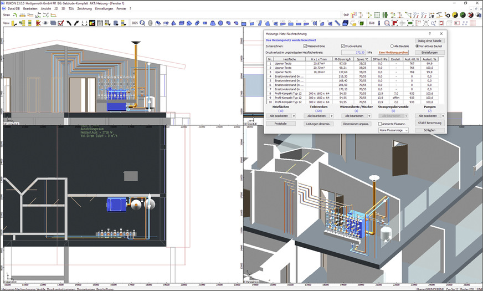Click the eye visibility icon in the Verw toolbar
Screen dimensions: 483x291
(45, 23)
